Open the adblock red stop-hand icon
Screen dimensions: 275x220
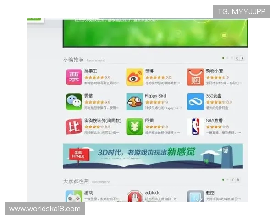coord(135,196)
